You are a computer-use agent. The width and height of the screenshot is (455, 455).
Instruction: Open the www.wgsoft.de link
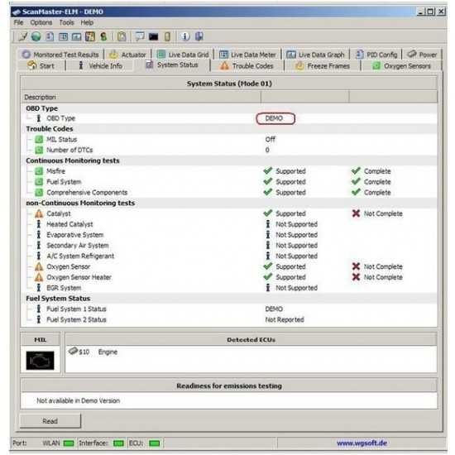tap(362, 443)
